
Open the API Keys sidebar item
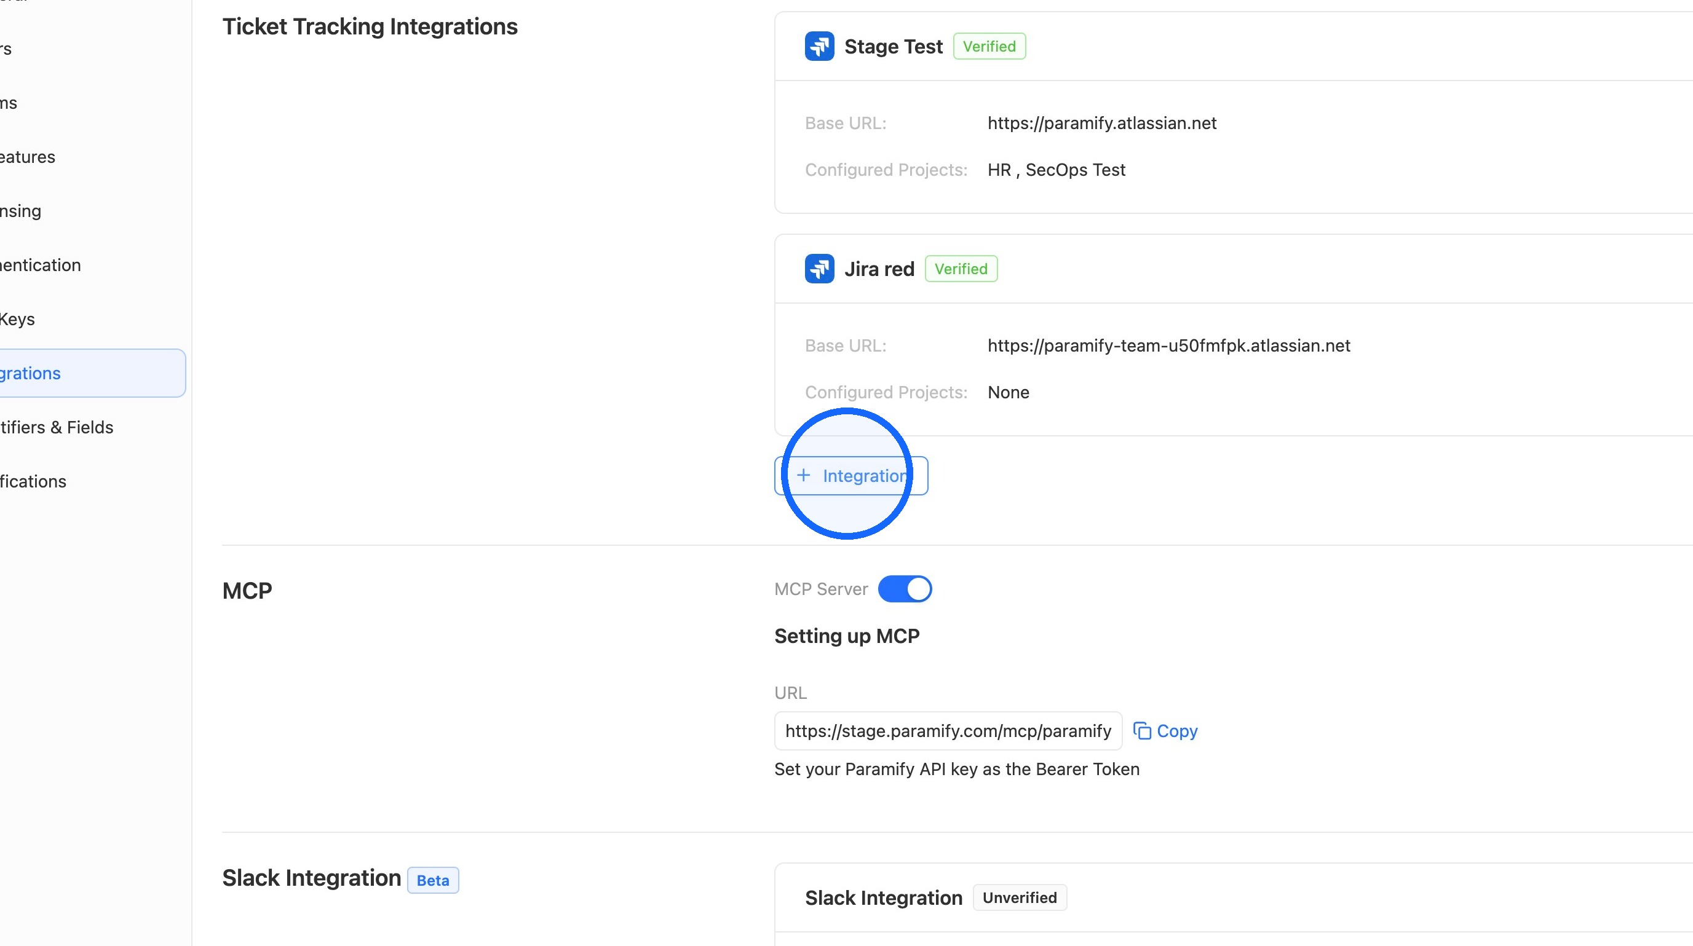(x=17, y=319)
